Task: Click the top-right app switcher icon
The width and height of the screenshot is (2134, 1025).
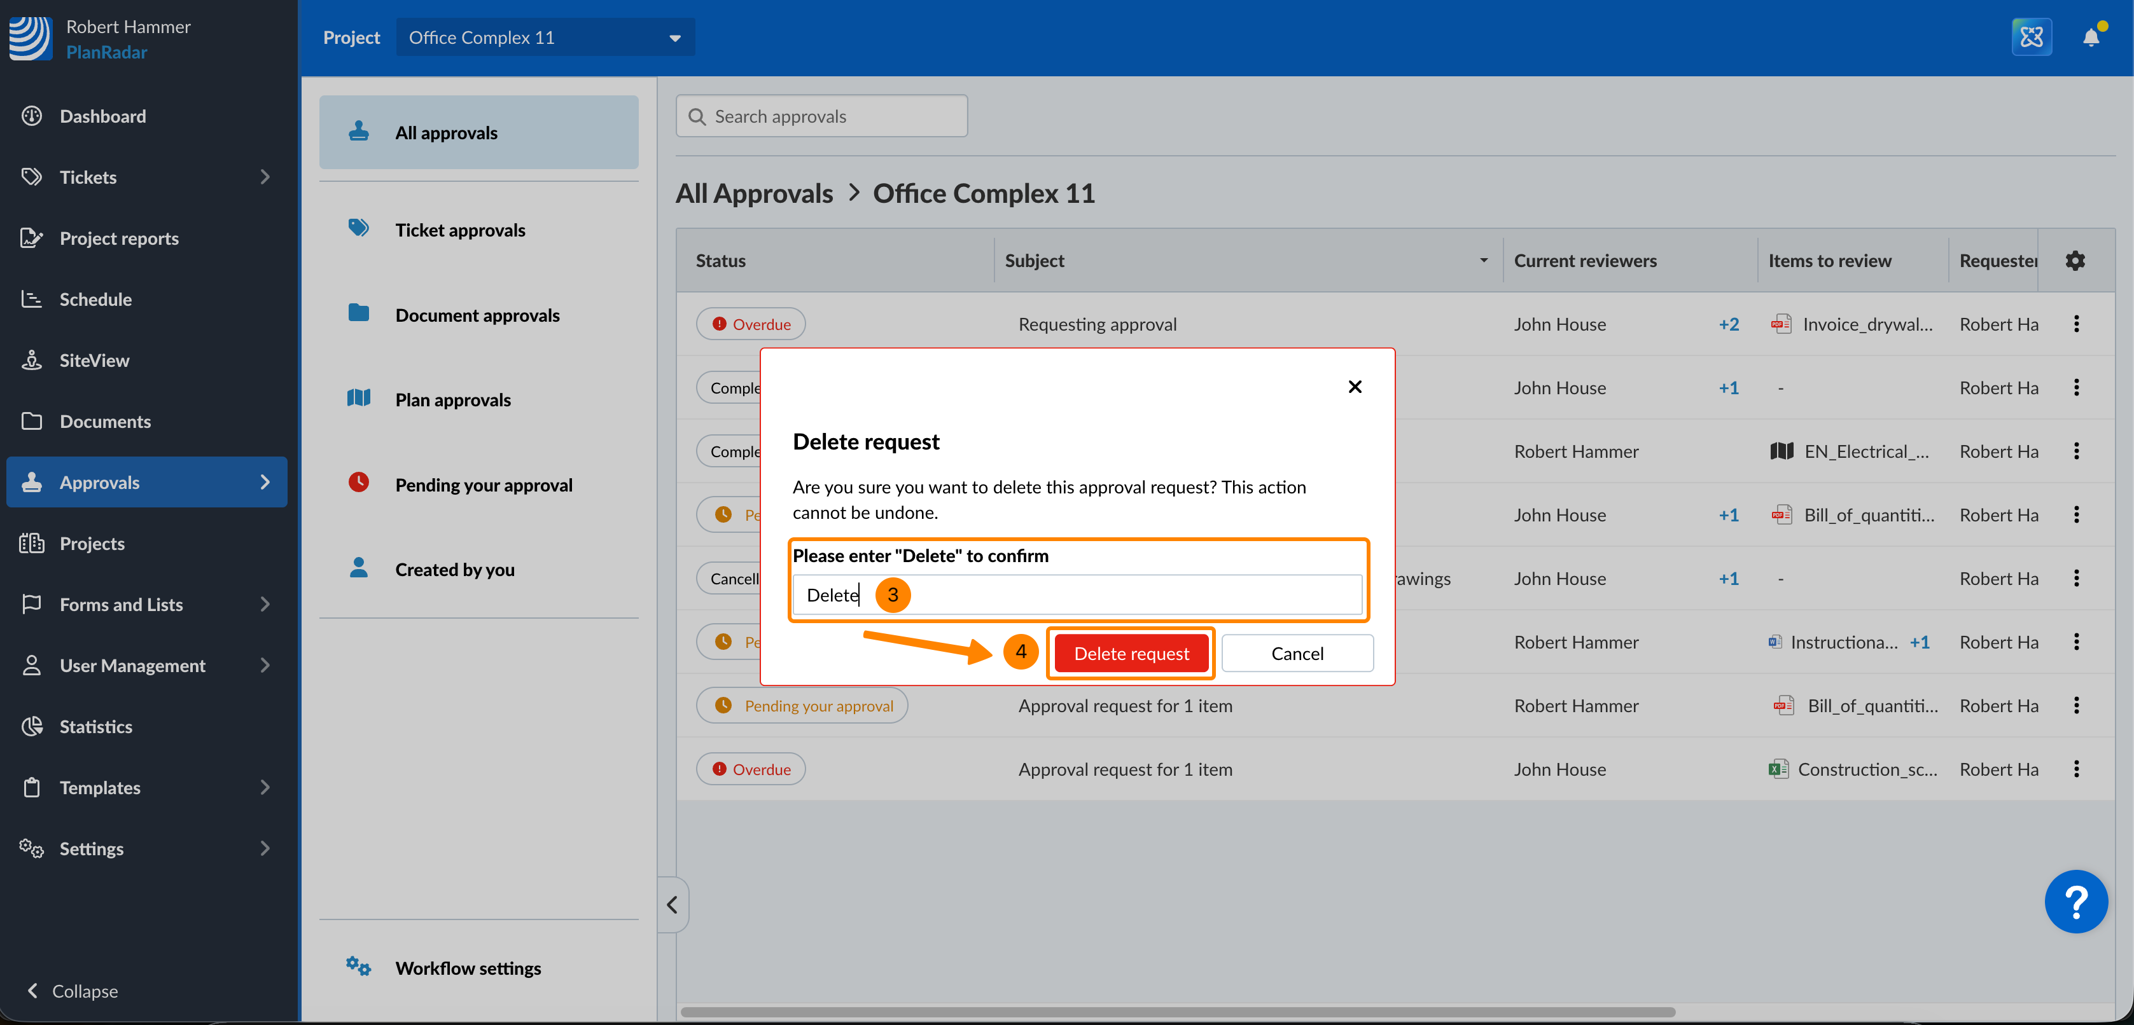Action: coord(2032,38)
